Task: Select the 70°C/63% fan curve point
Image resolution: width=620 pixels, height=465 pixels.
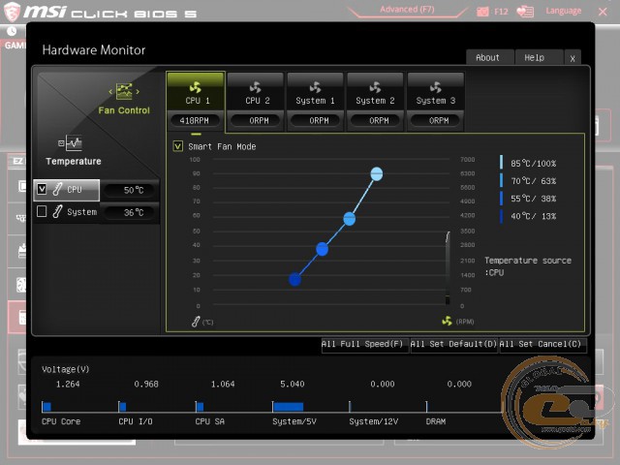Action: tap(349, 219)
